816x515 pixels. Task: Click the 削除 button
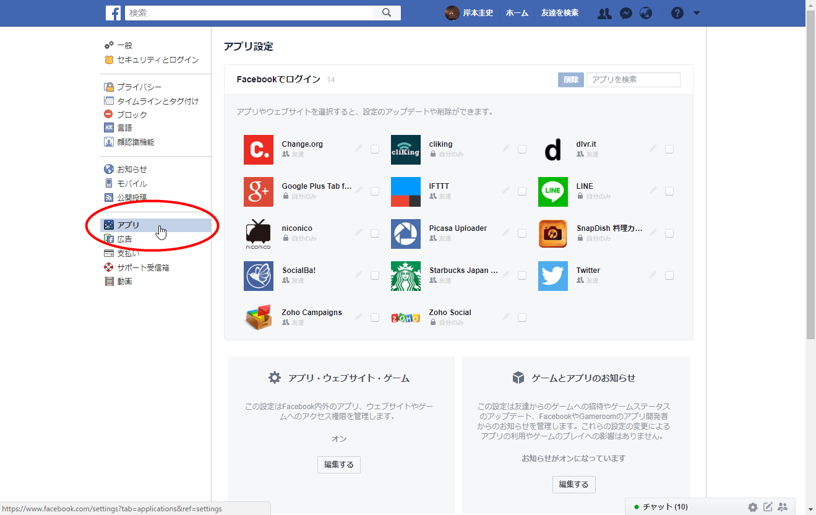pos(571,80)
